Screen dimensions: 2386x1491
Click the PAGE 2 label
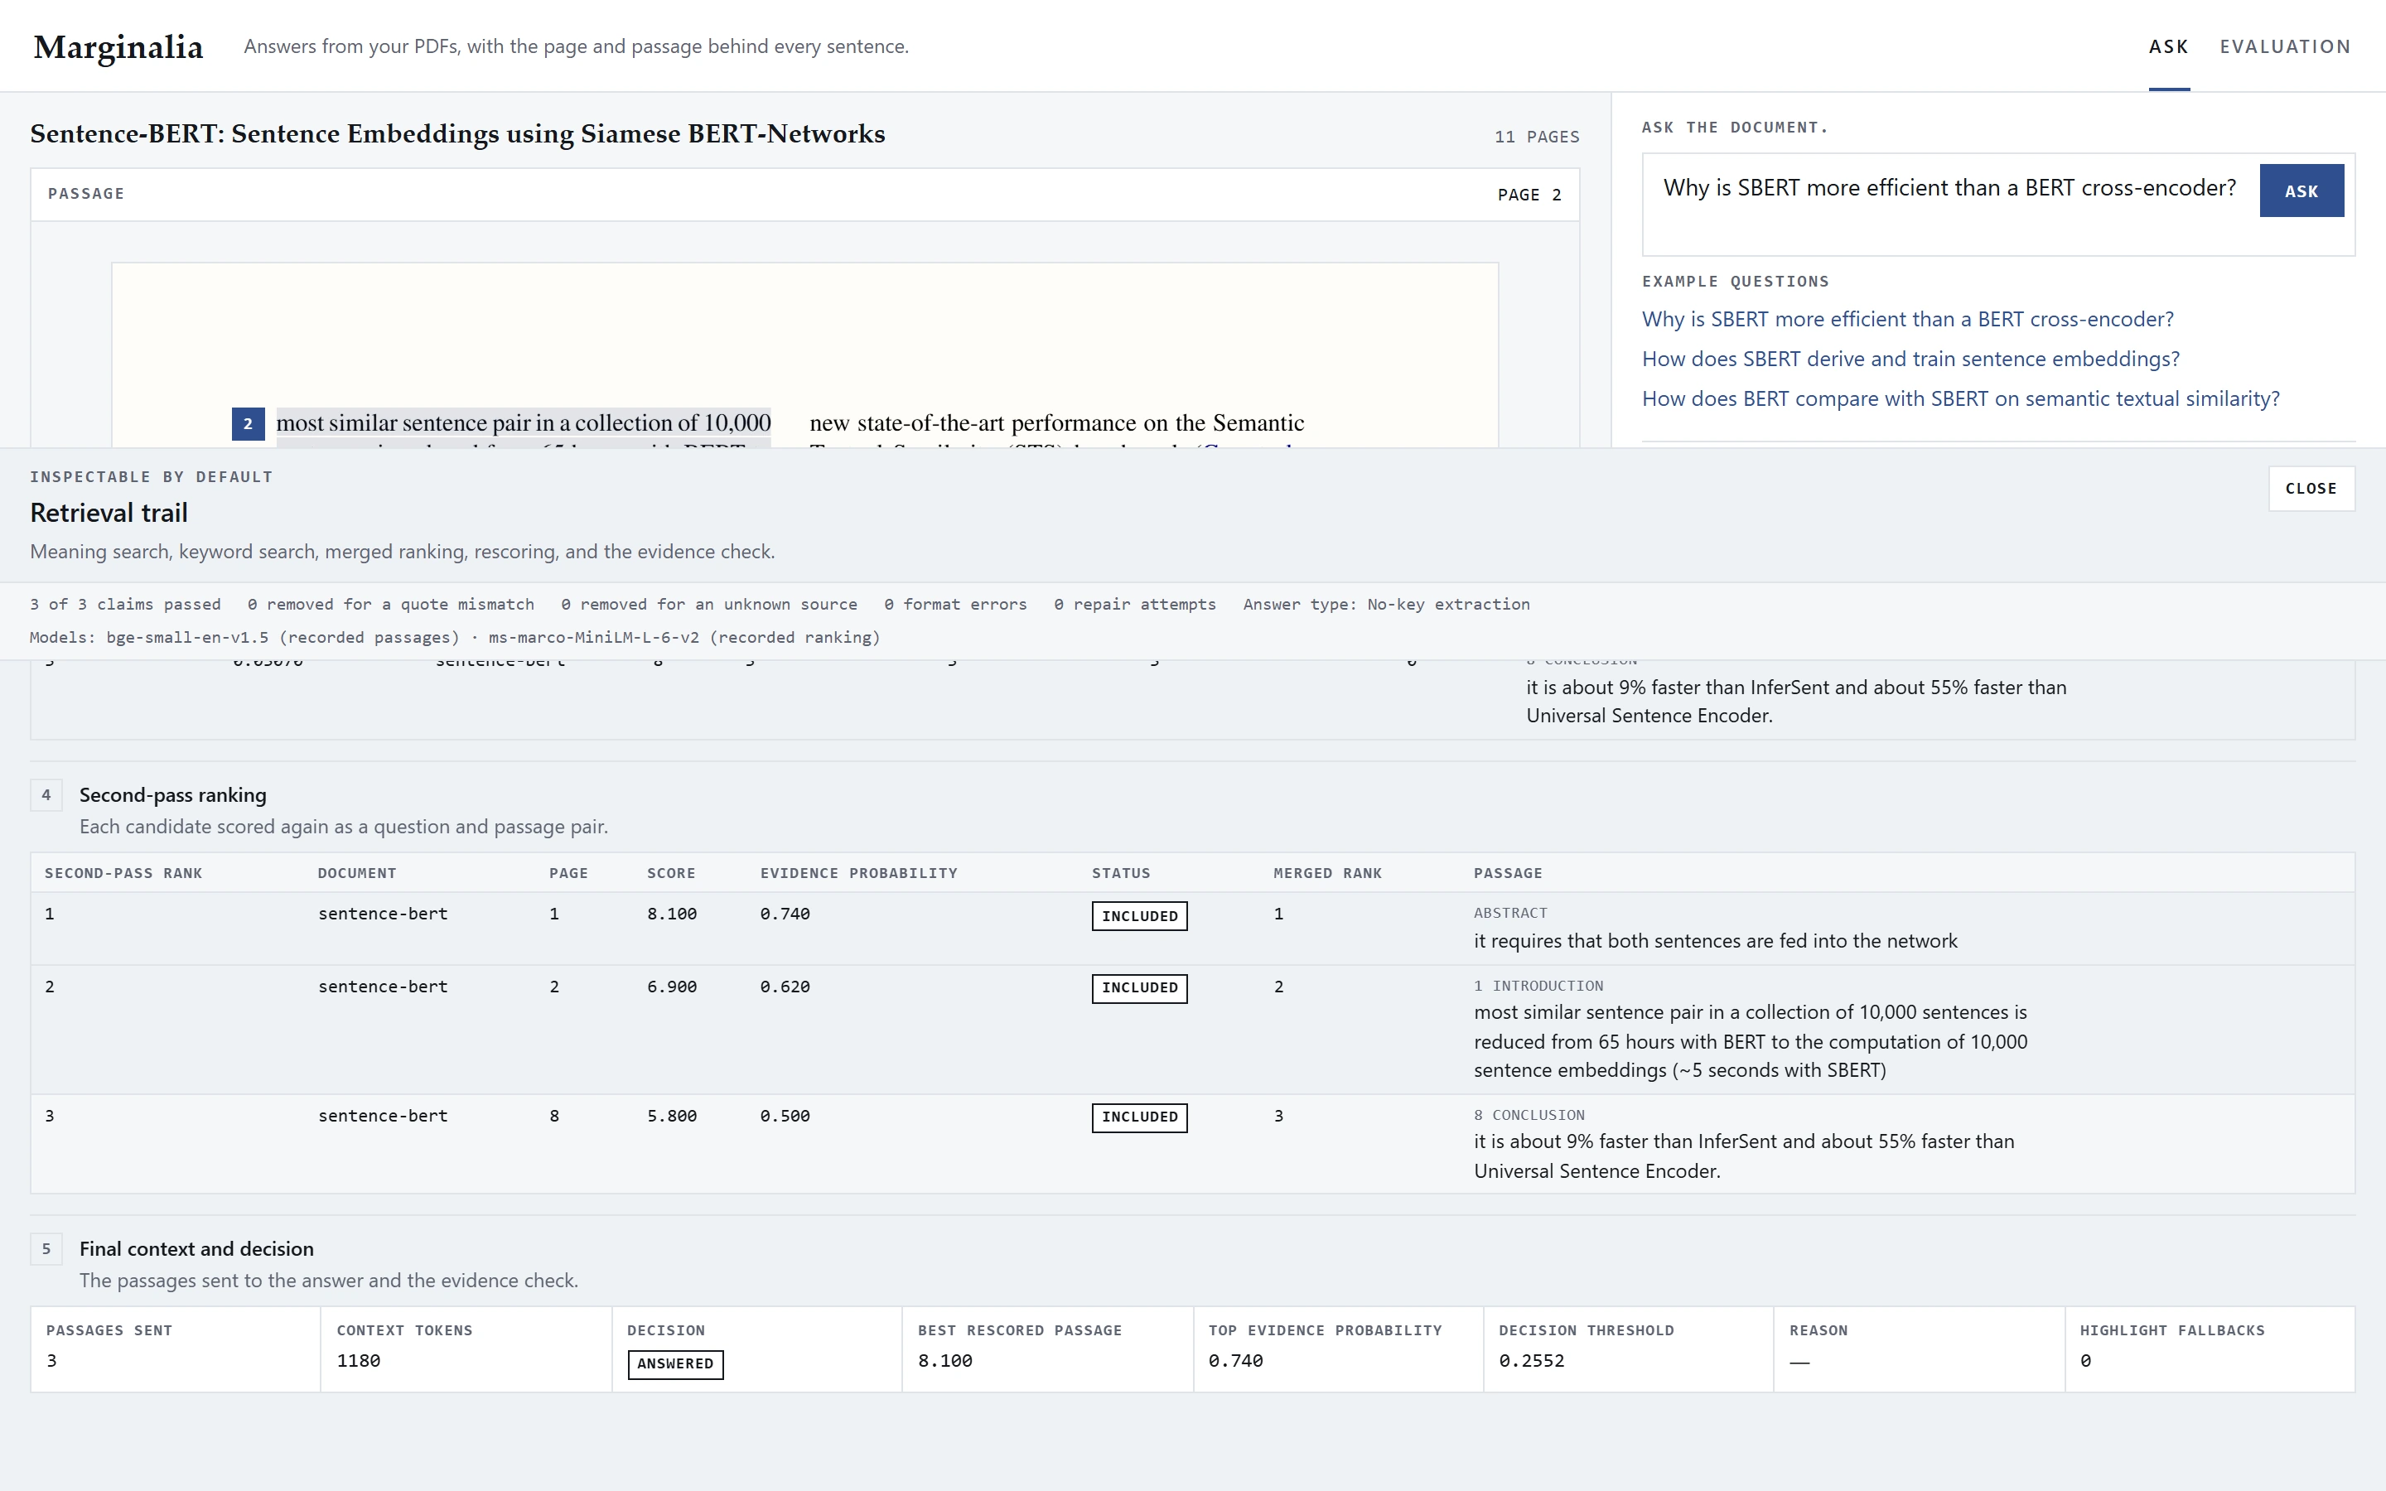point(1529,195)
